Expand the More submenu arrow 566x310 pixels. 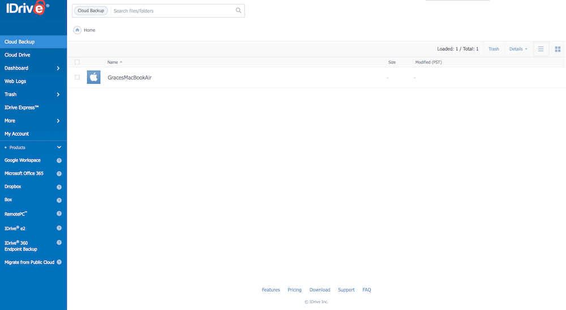58,121
